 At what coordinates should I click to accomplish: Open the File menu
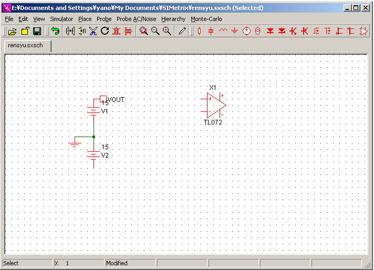point(9,19)
